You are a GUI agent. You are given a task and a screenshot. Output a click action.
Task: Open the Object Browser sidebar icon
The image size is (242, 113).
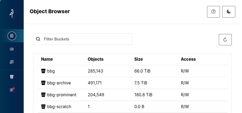pos(12,36)
